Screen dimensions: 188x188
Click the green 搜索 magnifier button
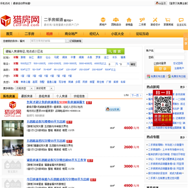pos(115,51)
